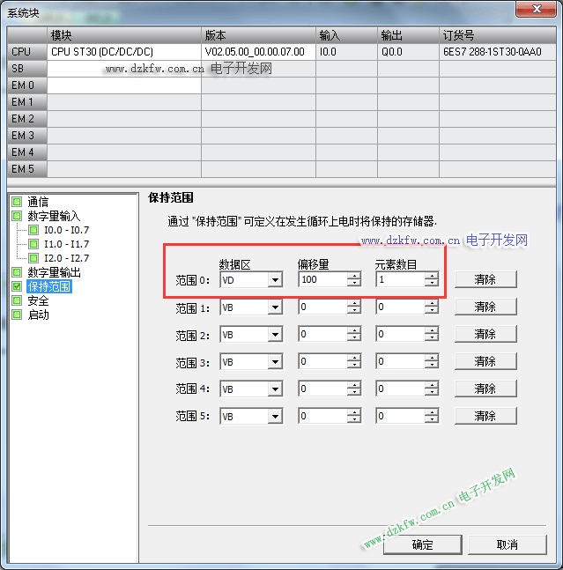This screenshot has height=570, width=563.
Task: Click the 数字量输出 node icon
Action: [17, 272]
